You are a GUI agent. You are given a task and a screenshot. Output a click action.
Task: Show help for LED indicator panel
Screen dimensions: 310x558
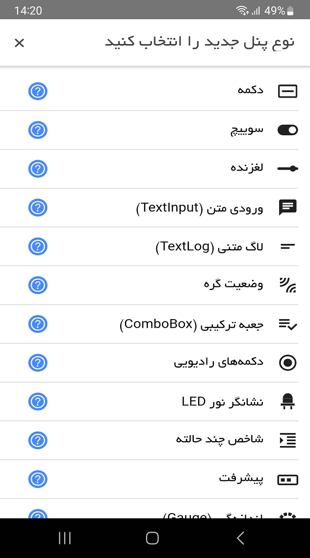click(x=38, y=401)
